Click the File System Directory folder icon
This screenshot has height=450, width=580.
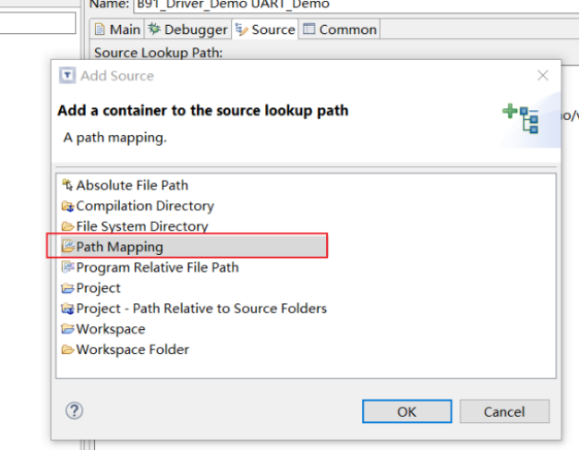67,226
